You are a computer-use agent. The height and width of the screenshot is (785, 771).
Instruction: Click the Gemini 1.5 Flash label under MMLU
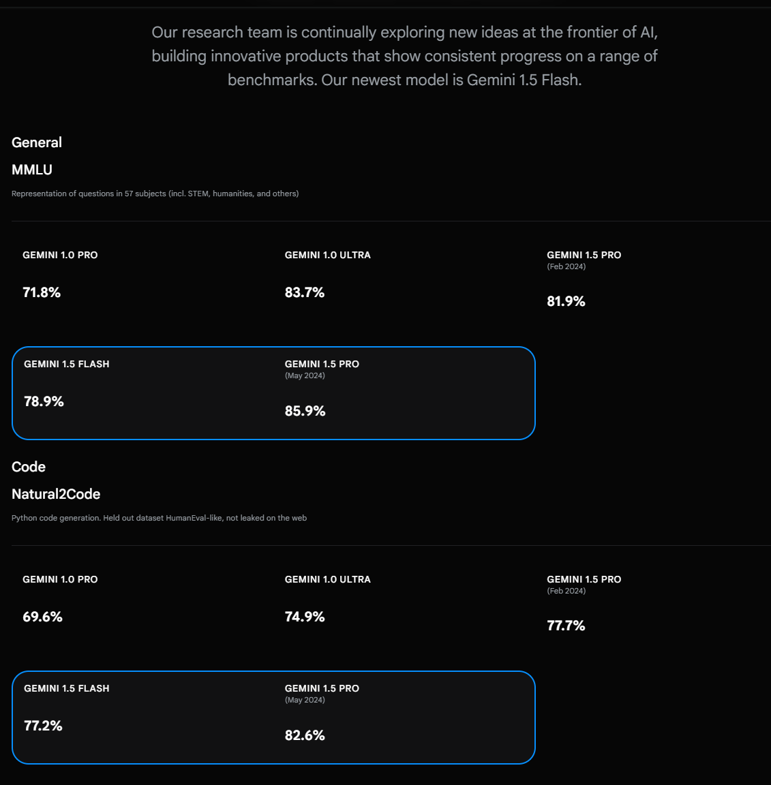67,364
